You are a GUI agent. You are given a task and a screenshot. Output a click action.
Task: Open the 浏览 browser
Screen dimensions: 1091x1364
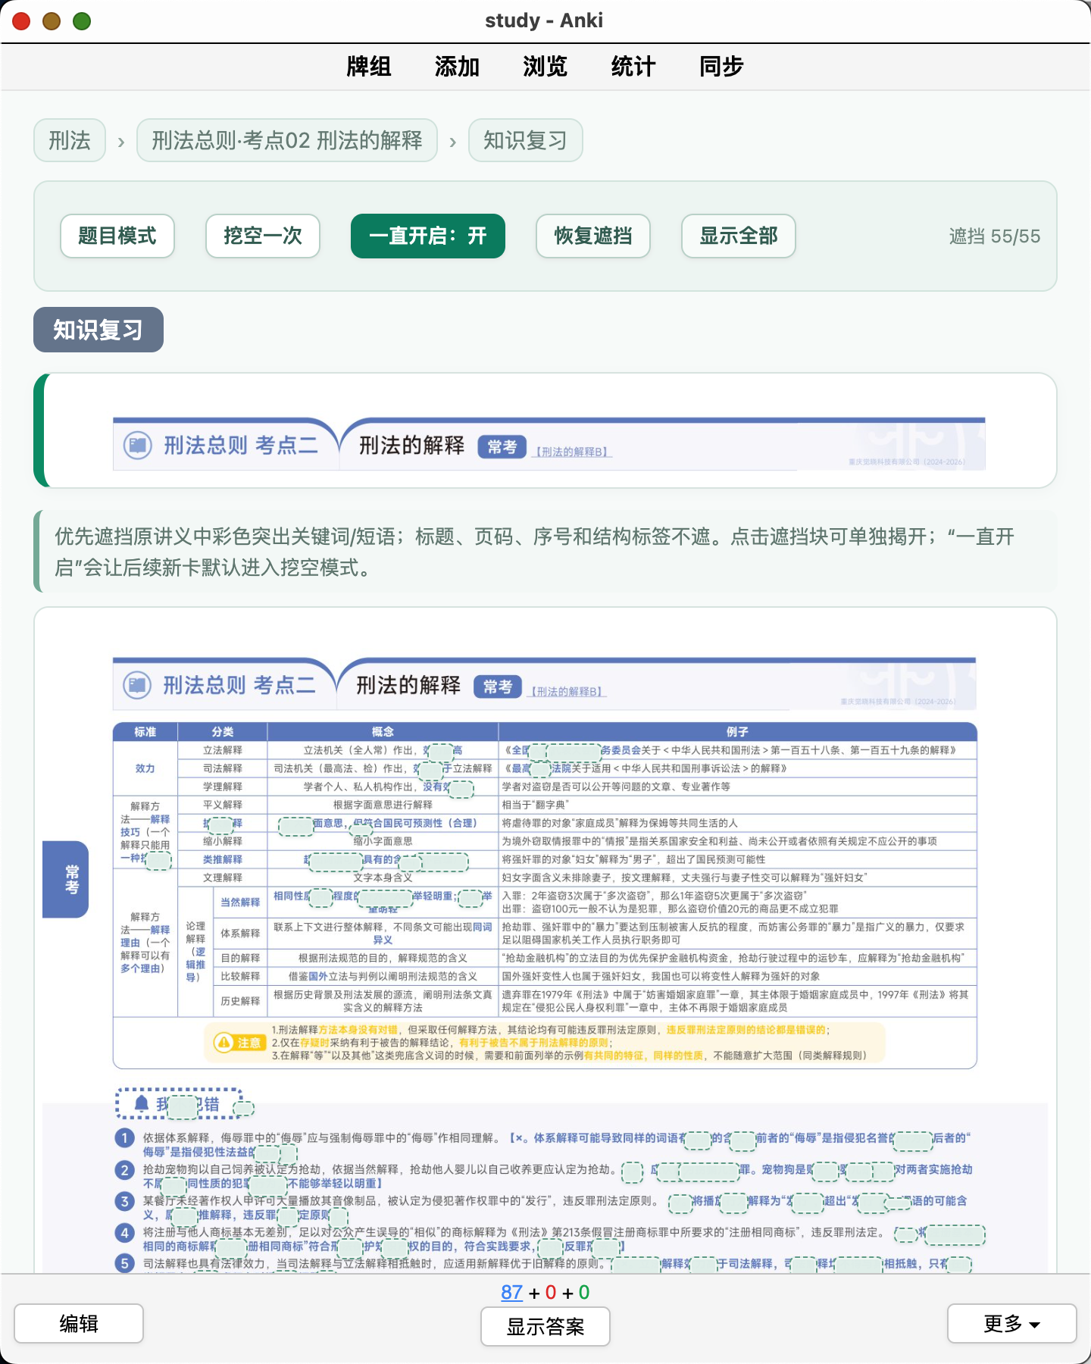(545, 67)
